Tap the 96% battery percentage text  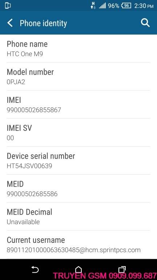coord(113,6)
